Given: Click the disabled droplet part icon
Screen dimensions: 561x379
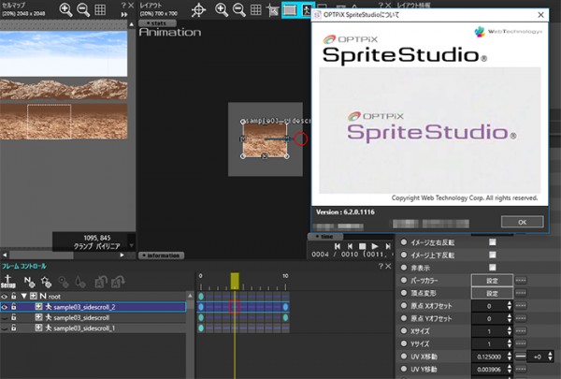Looking at the screenshot, I should pyautogui.click(x=80, y=282).
